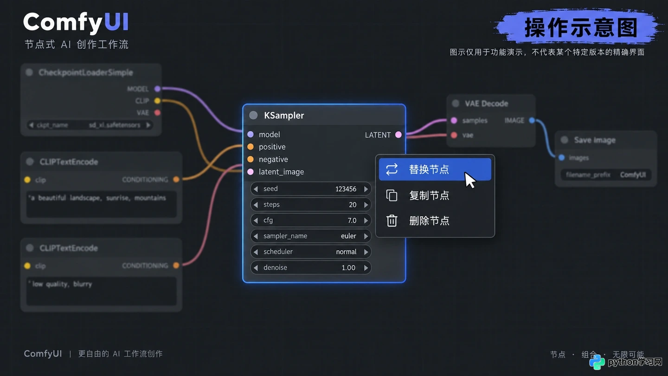The image size is (668, 376).
Task: Click the clip port on the low quality prompt node
Action: pos(27,266)
